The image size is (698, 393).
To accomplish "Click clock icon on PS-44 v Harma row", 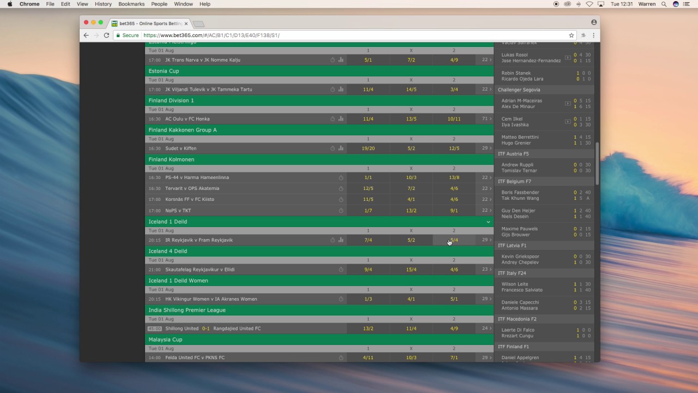I will [x=341, y=177].
